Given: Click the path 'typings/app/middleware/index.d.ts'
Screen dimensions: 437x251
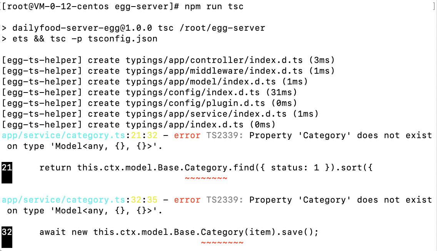Looking at the screenshot, I should tap(214, 71).
